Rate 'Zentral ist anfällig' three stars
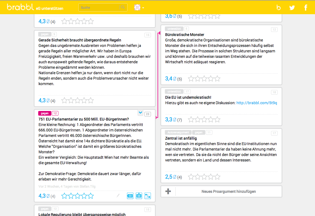This screenshot has width=315, height=216. [204, 177]
